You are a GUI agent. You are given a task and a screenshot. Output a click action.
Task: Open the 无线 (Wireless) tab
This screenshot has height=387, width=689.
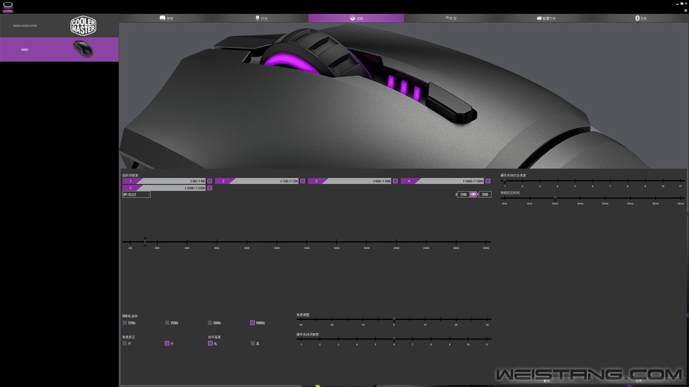641,18
